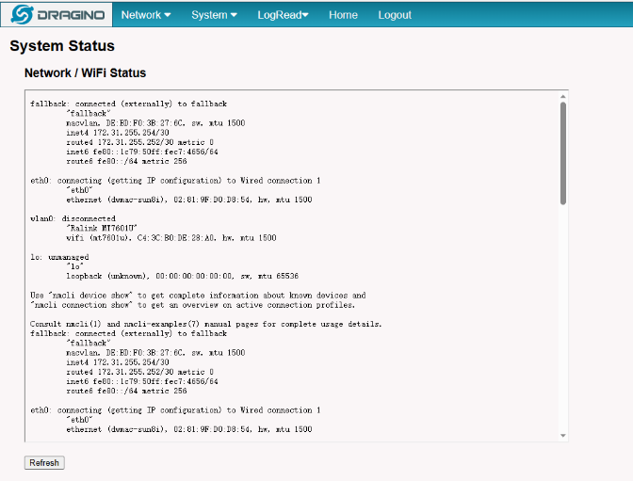
Task: Click the first 'eth0: connecting' status line
Action: (x=175, y=181)
